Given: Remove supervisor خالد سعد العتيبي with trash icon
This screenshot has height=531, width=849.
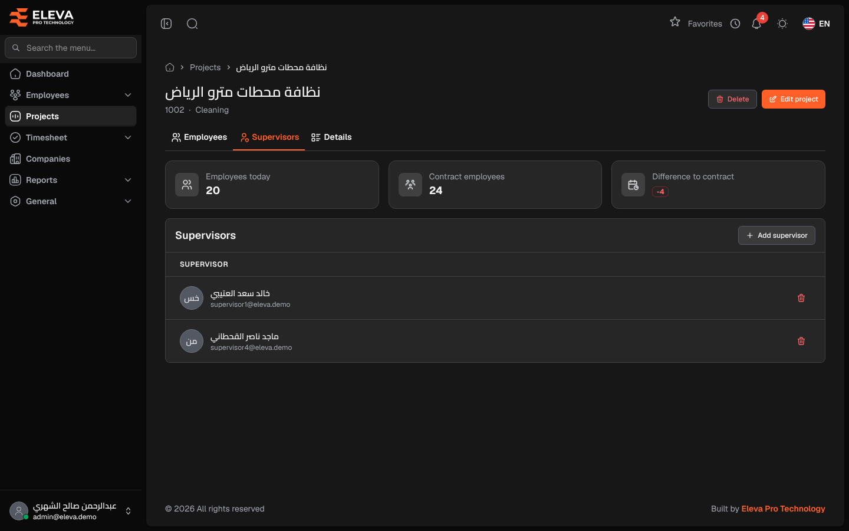Looking at the screenshot, I should coord(801,298).
